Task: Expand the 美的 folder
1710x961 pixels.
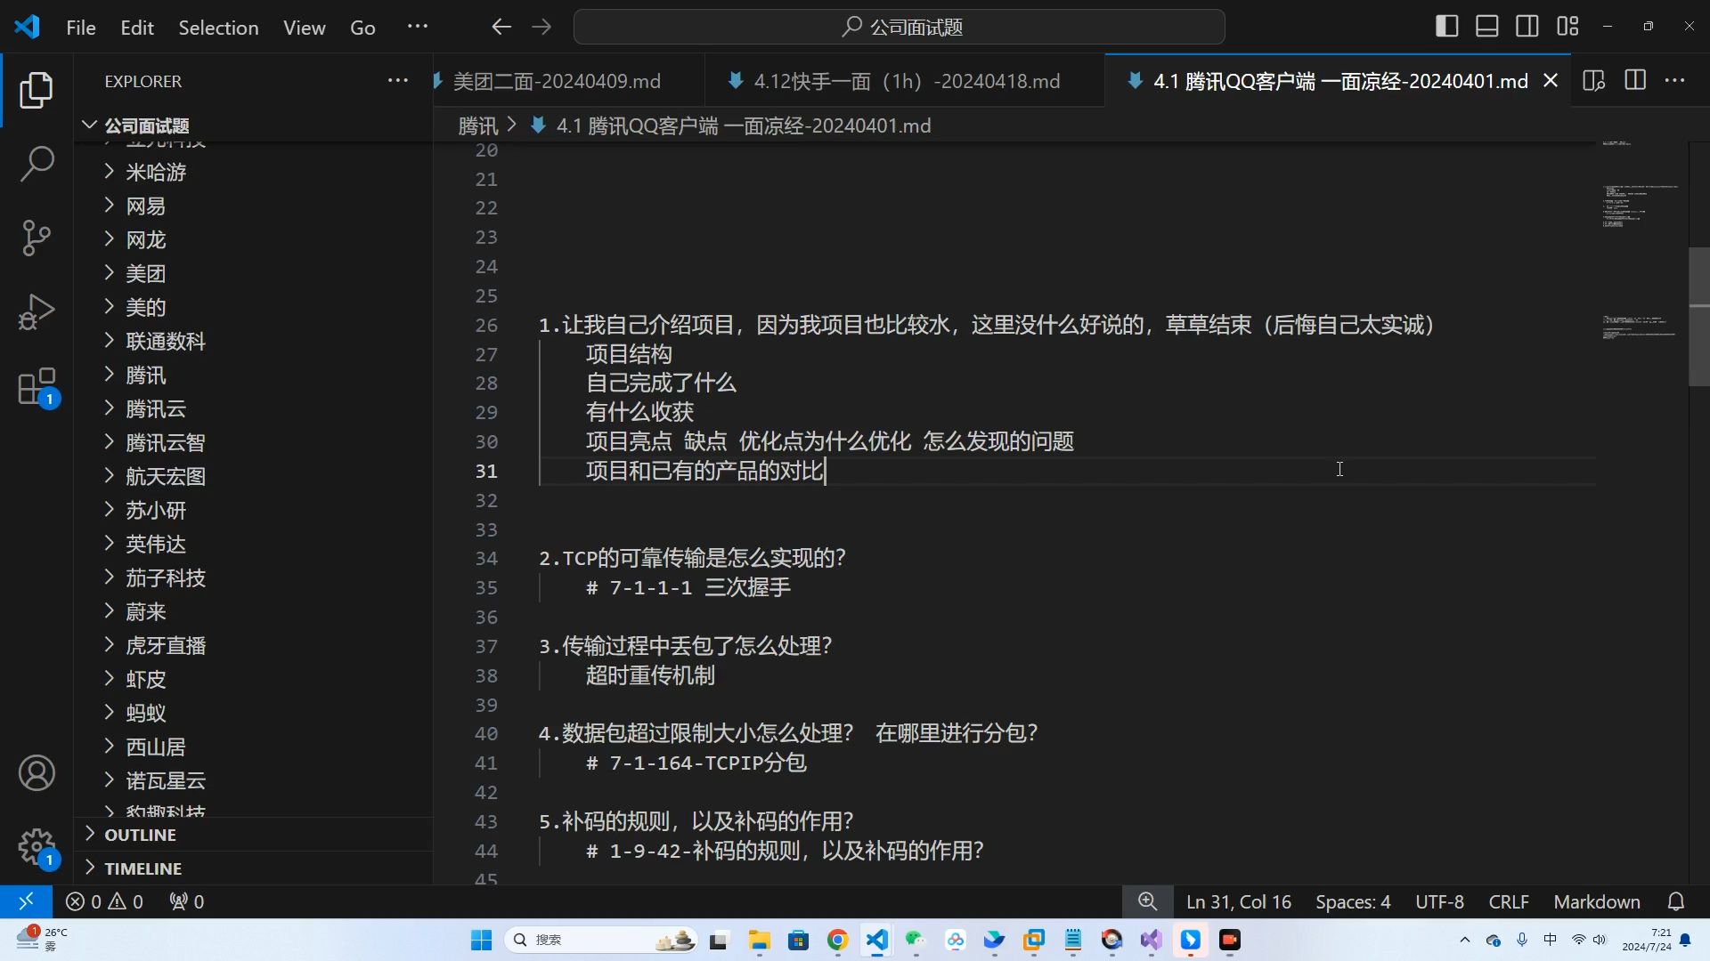Action: tap(254, 307)
